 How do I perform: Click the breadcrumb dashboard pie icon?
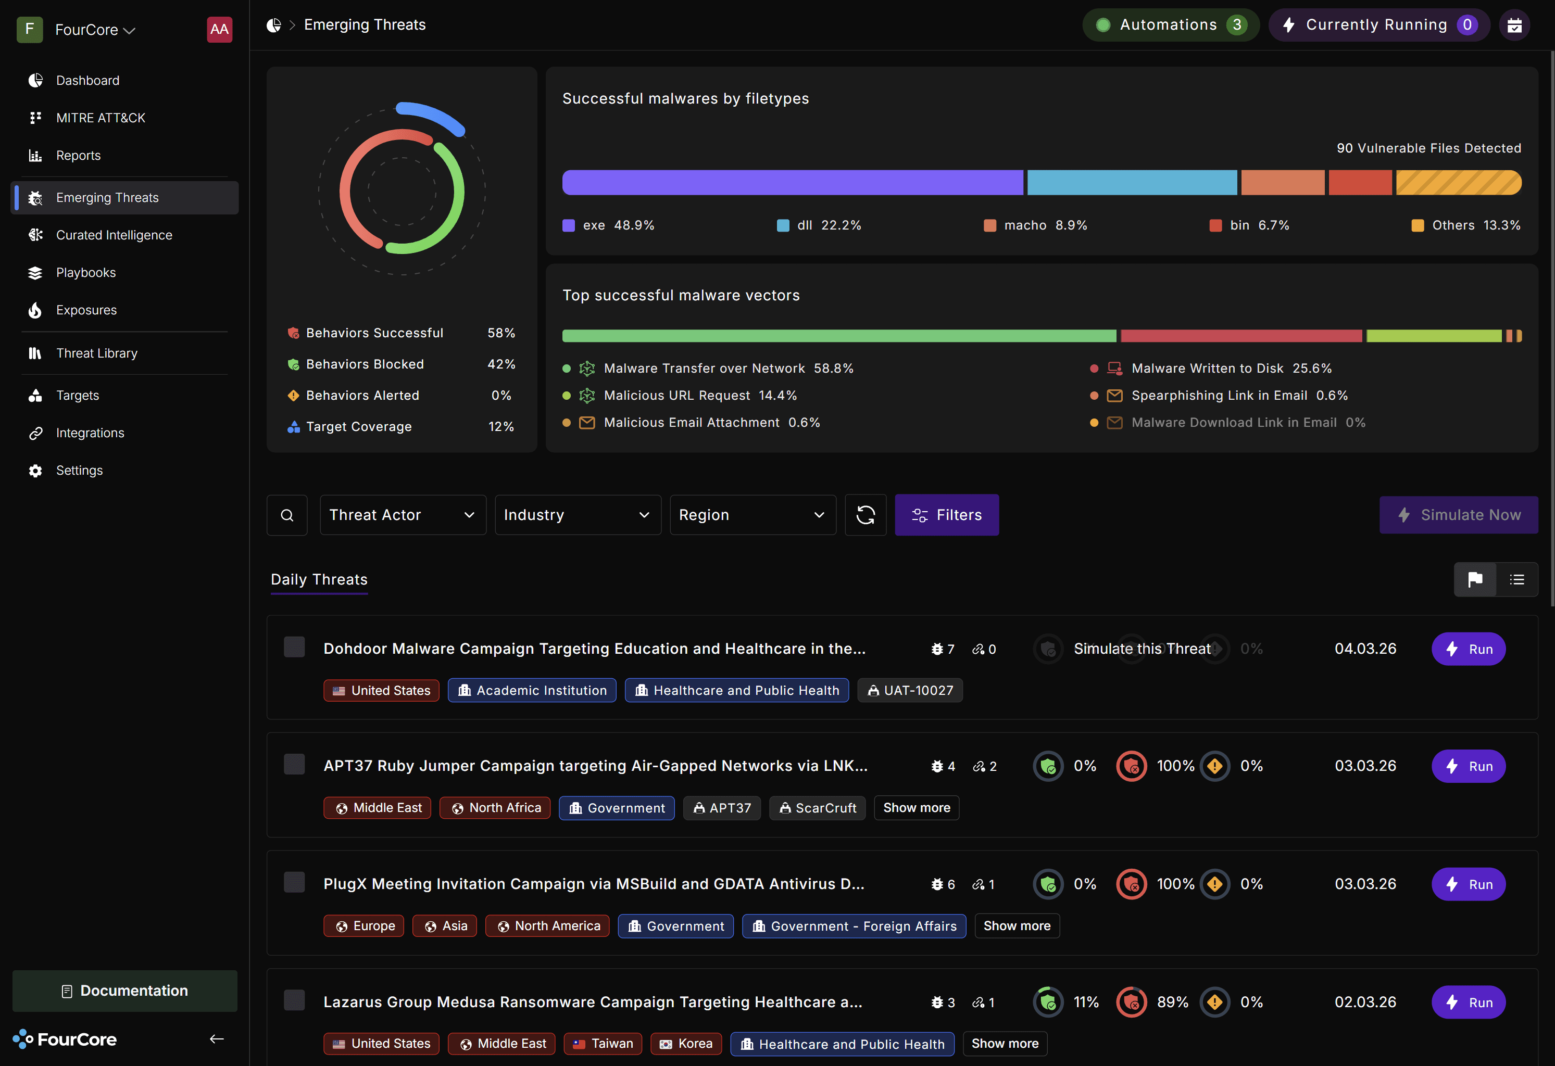(274, 26)
